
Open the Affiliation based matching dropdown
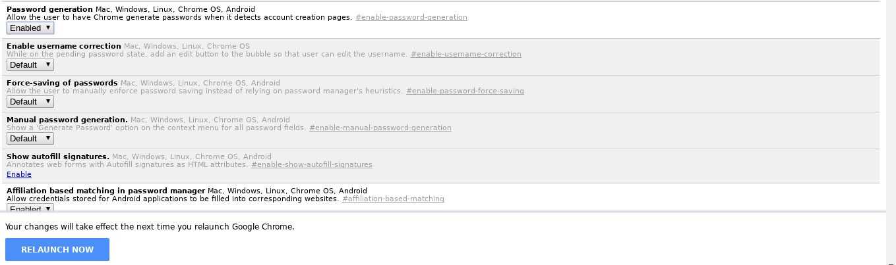(30, 208)
